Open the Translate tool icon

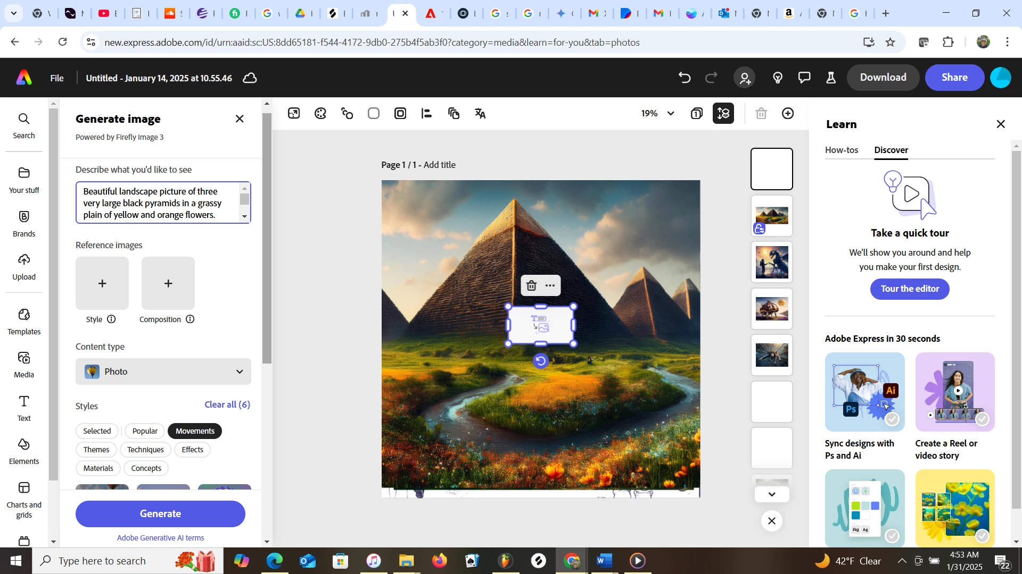480,113
